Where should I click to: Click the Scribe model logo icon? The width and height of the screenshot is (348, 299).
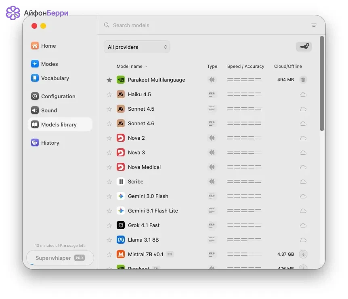(x=121, y=182)
